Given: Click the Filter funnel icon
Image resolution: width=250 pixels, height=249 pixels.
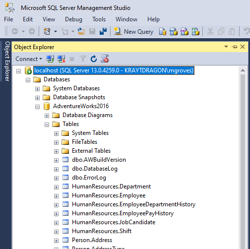Looking at the screenshot, I should (x=83, y=59).
